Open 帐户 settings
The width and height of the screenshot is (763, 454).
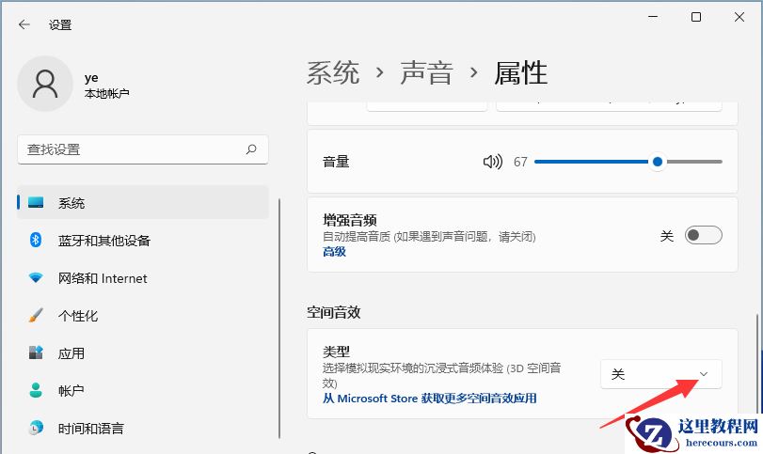[x=143, y=390]
